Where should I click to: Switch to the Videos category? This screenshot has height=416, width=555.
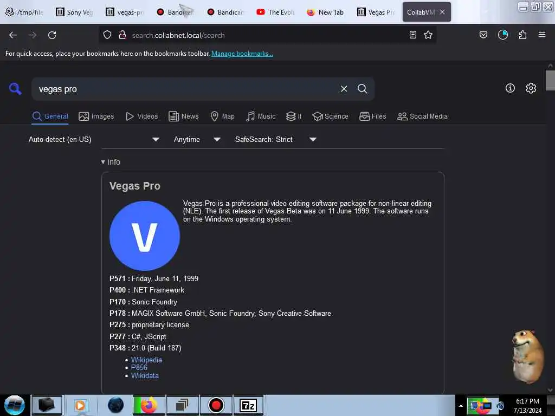point(141,116)
